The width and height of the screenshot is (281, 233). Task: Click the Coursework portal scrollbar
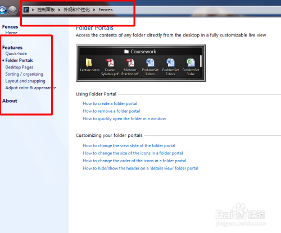(x=201, y=61)
